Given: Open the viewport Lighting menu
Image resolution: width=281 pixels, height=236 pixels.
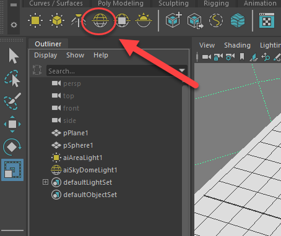Looking at the screenshot, I should coord(270,45).
